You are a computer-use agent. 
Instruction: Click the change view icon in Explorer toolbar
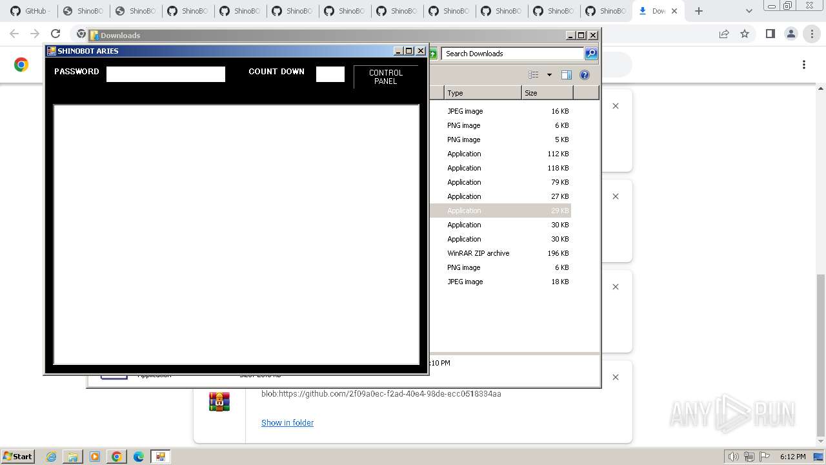[x=534, y=75]
